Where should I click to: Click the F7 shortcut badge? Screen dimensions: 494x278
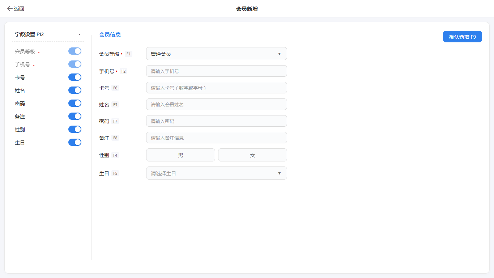click(x=115, y=121)
